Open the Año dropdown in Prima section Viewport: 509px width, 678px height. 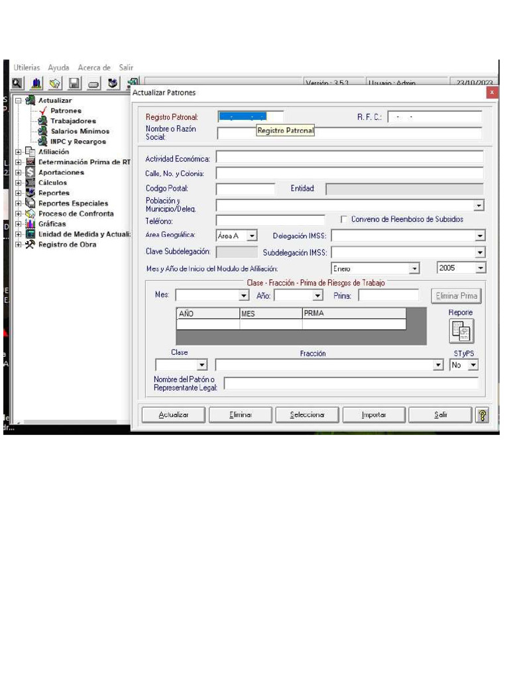coord(318,296)
